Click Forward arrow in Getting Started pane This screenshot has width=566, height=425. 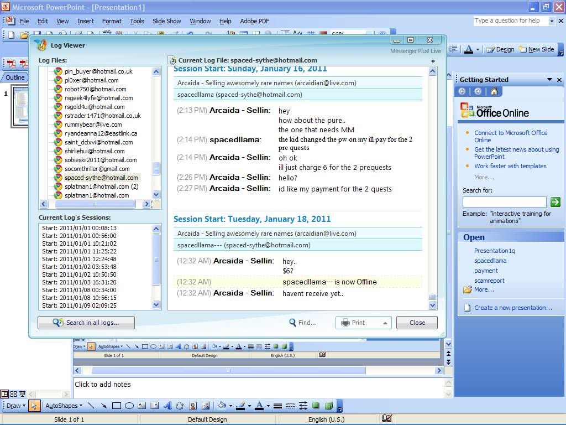point(478,91)
